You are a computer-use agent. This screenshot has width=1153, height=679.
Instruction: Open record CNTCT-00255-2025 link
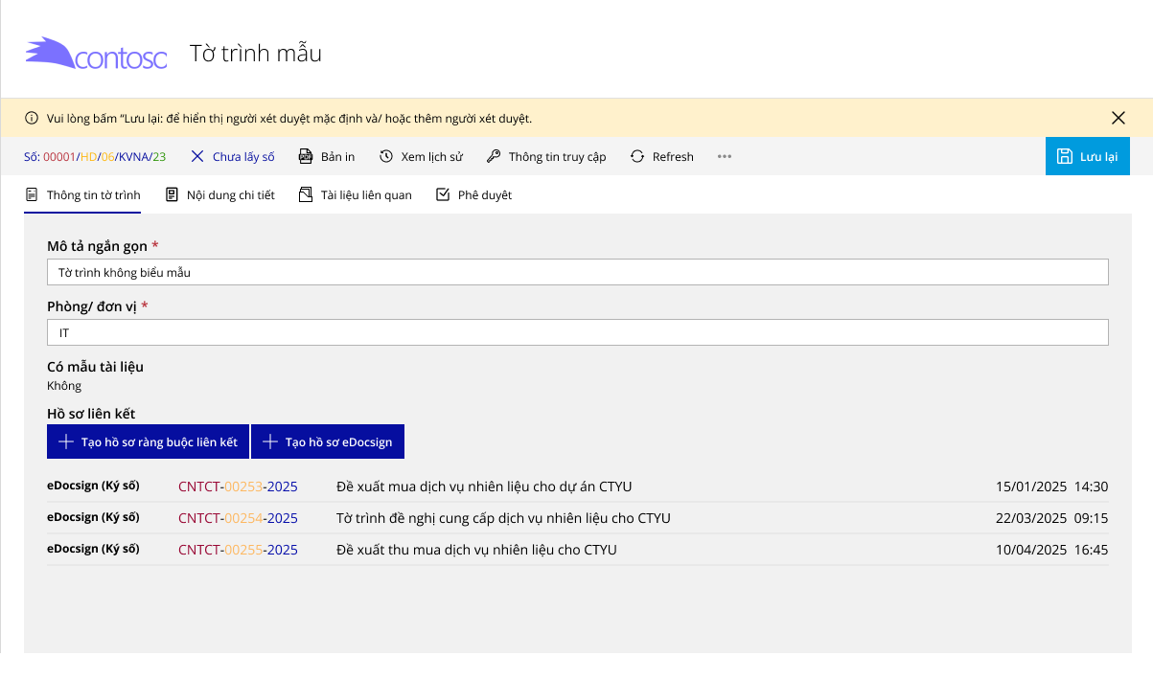(238, 550)
